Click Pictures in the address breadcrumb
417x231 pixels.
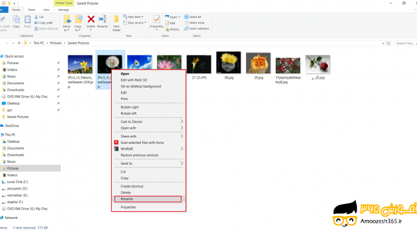pyautogui.click(x=56, y=43)
